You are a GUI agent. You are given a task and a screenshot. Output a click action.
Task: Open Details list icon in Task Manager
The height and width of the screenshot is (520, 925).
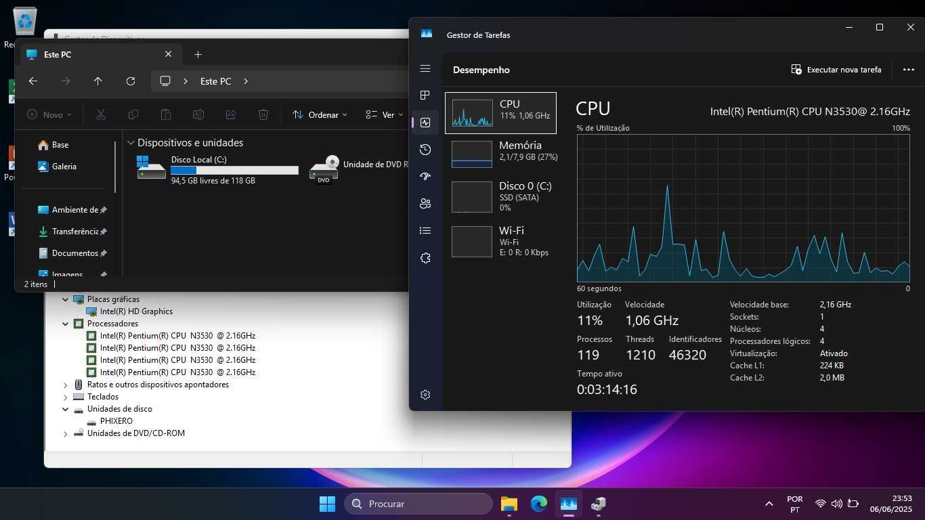point(425,231)
